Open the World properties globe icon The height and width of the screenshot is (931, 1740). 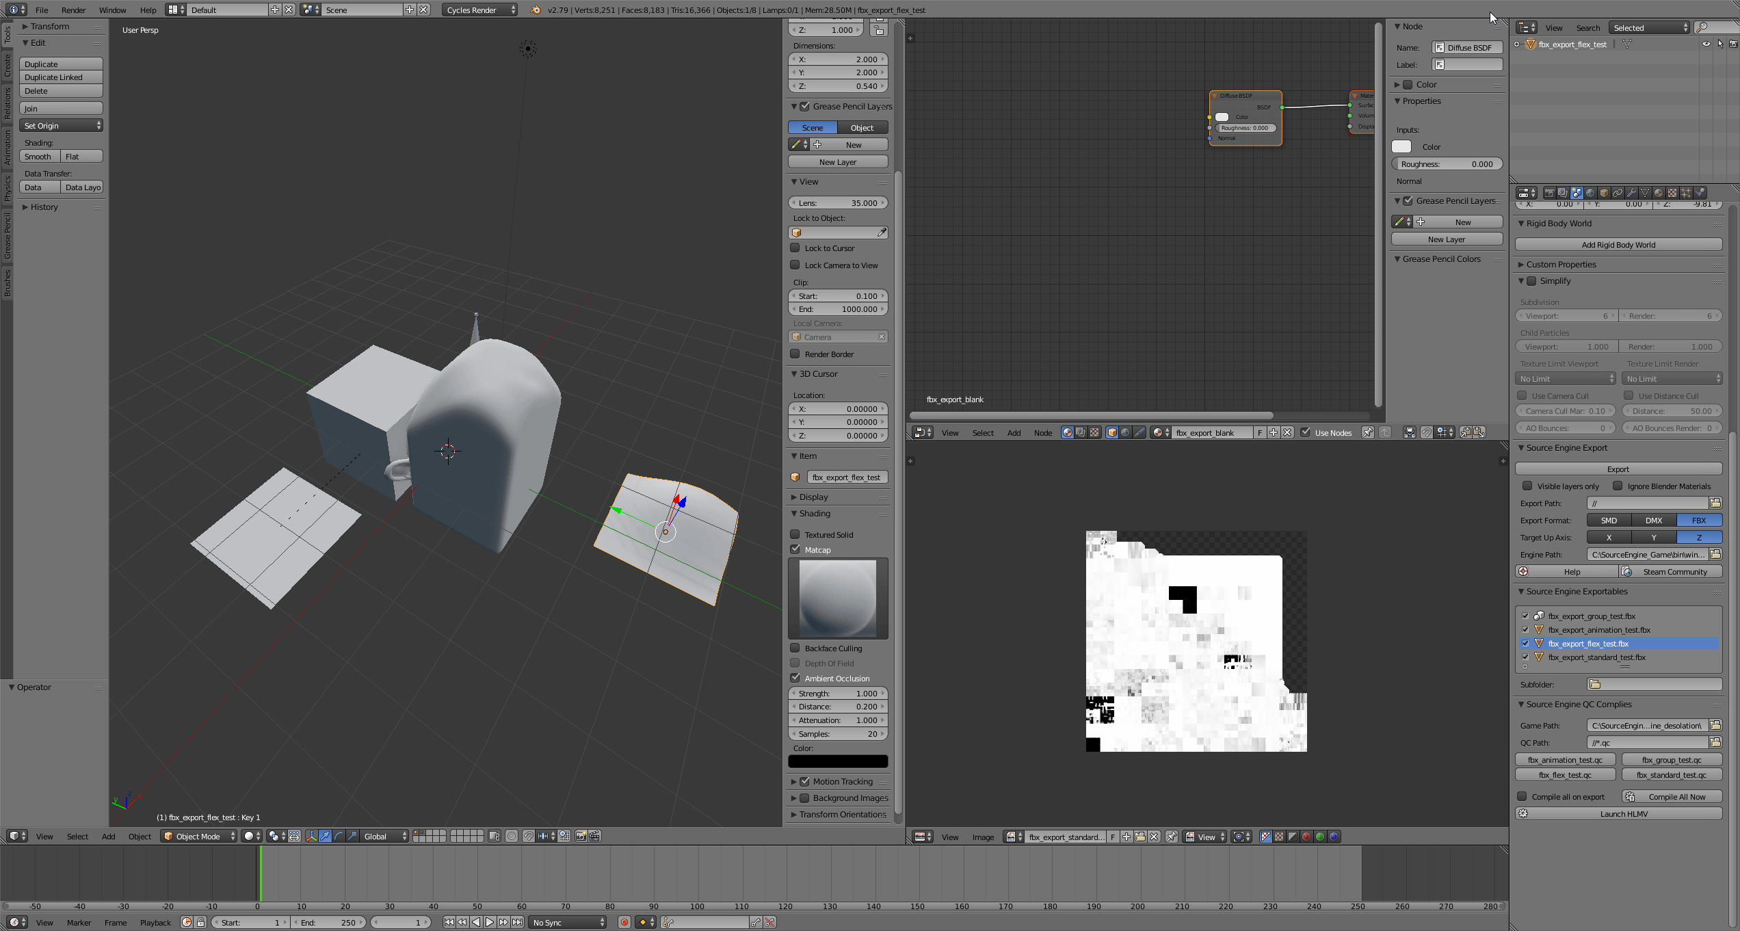1591,193
